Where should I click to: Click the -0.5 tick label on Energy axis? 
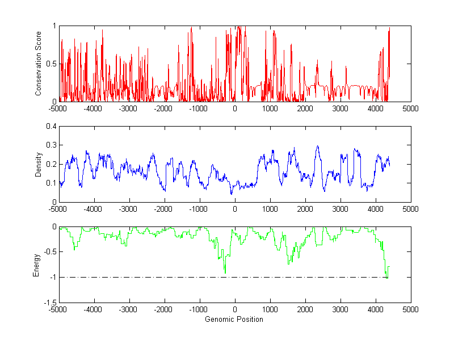coord(49,252)
